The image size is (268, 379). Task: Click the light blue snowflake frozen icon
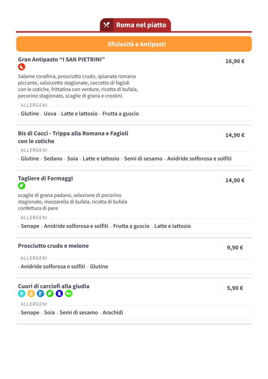[21, 294]
